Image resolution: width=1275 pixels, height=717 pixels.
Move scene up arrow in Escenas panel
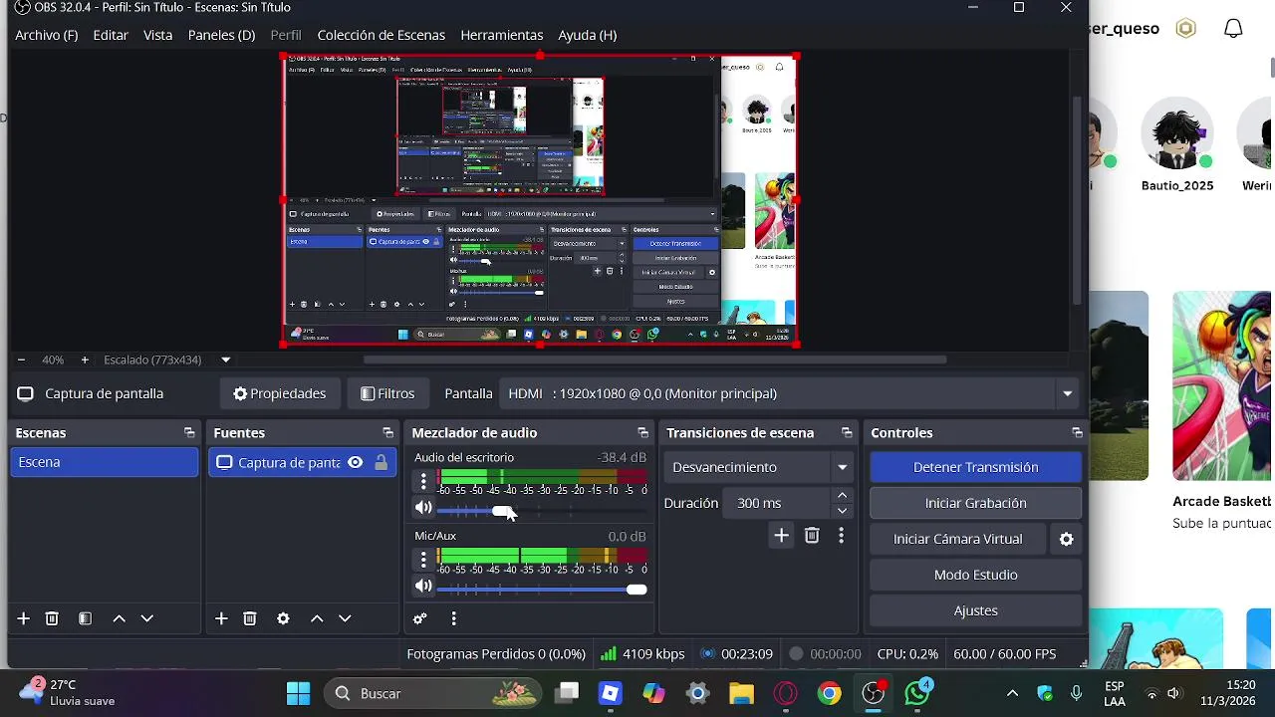[x=119, y=618]
